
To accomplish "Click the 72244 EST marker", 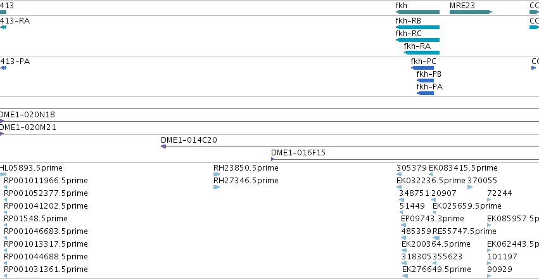I will click(x=489, y=200).
